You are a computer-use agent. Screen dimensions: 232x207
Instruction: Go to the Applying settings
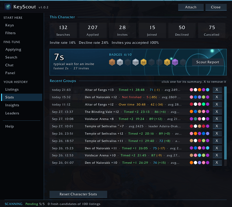click(x=21, y=49)
